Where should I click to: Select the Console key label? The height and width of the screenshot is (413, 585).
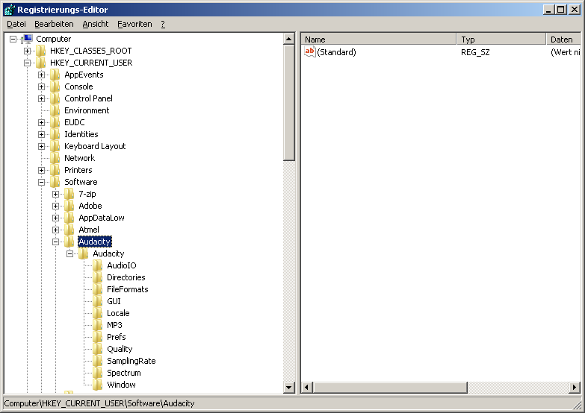78,86
